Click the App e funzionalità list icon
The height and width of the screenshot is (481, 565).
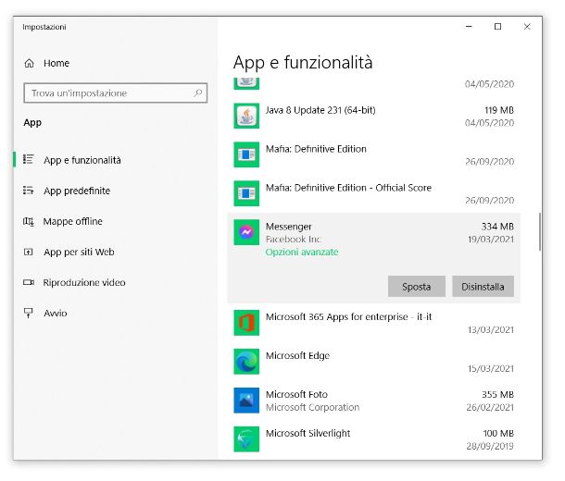coord(29,159)
